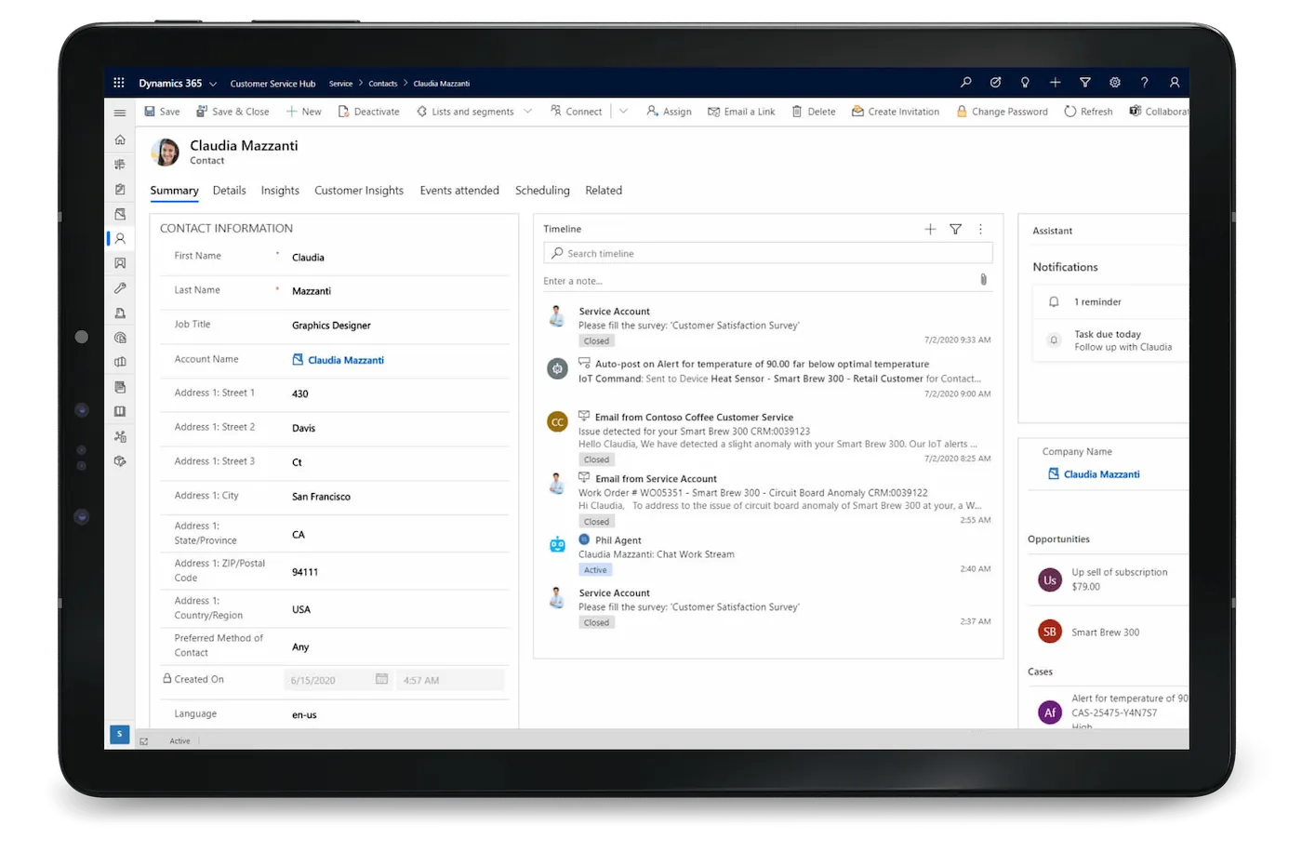This screenshot has width=1302, height=852.
Task: Switch to the Insights tab
Action: pyautogui.click(x=280, y=191)
